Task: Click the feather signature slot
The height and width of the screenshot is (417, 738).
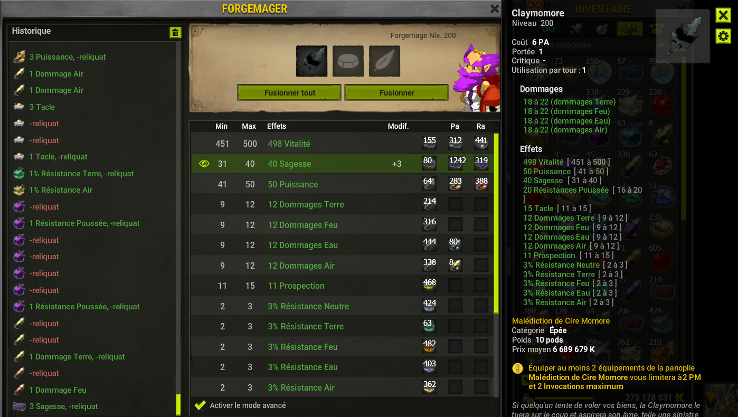Action: click(384, 61)
